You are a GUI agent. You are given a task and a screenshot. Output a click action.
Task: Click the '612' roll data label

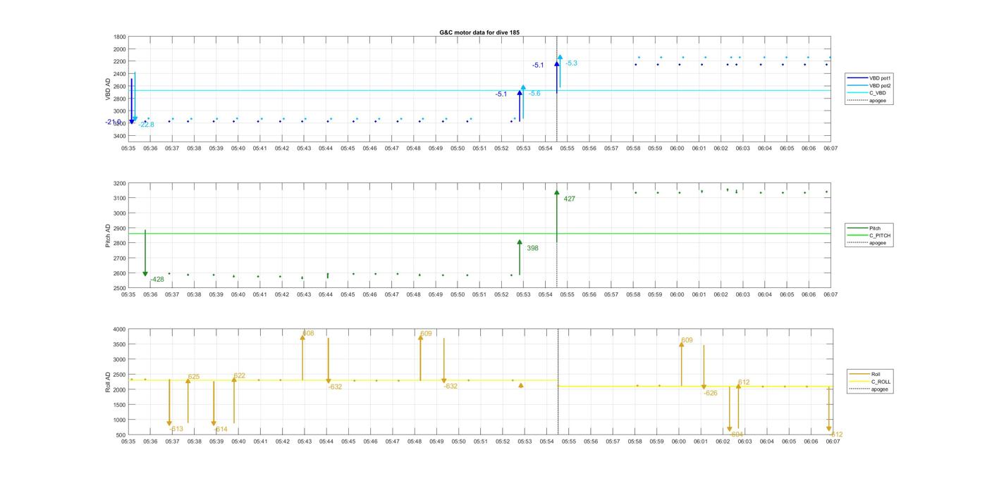click(744, 382)
